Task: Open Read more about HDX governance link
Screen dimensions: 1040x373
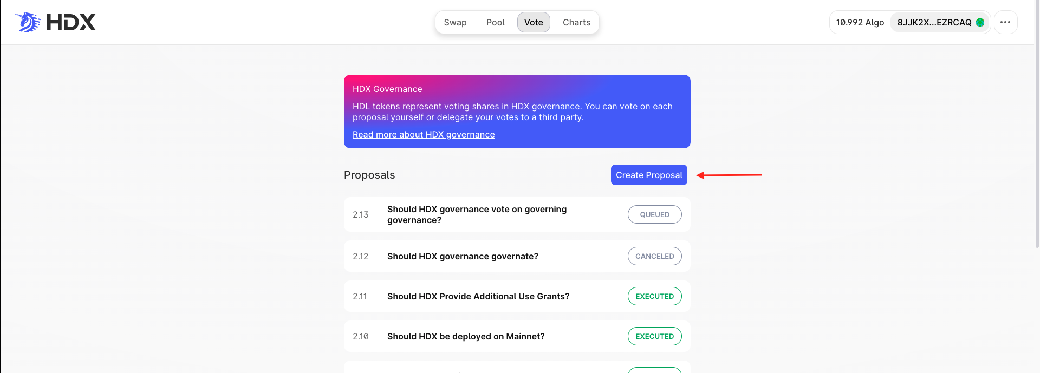Action: coord(424,134)
